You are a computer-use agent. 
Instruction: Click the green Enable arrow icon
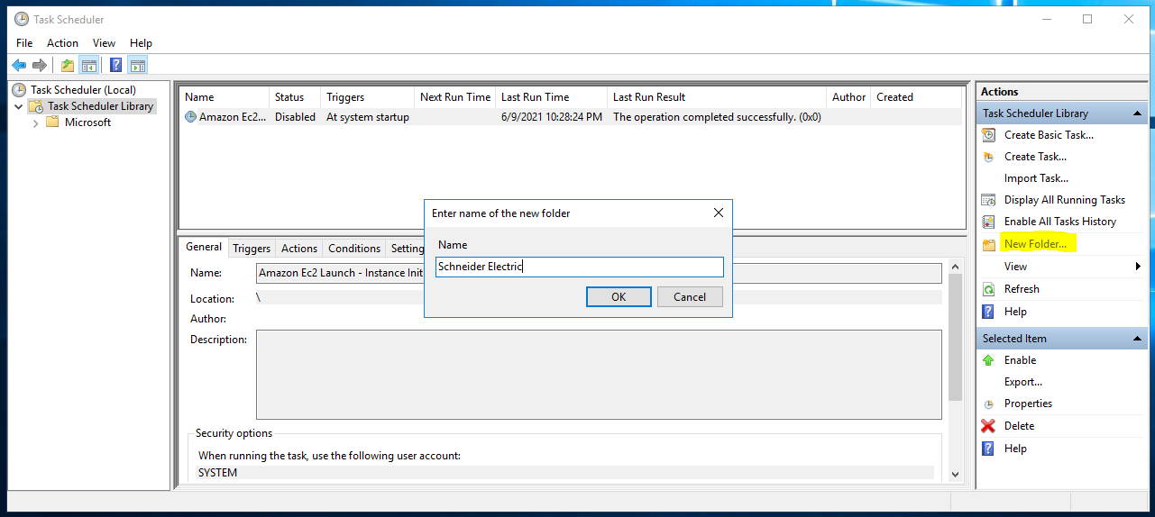click(x=989, y=360)
